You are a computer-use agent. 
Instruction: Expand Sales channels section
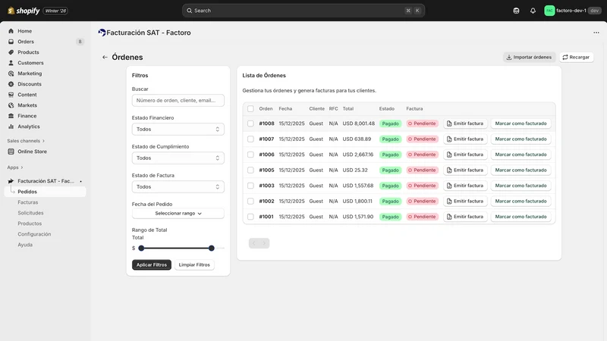click(x=26, y=141)
